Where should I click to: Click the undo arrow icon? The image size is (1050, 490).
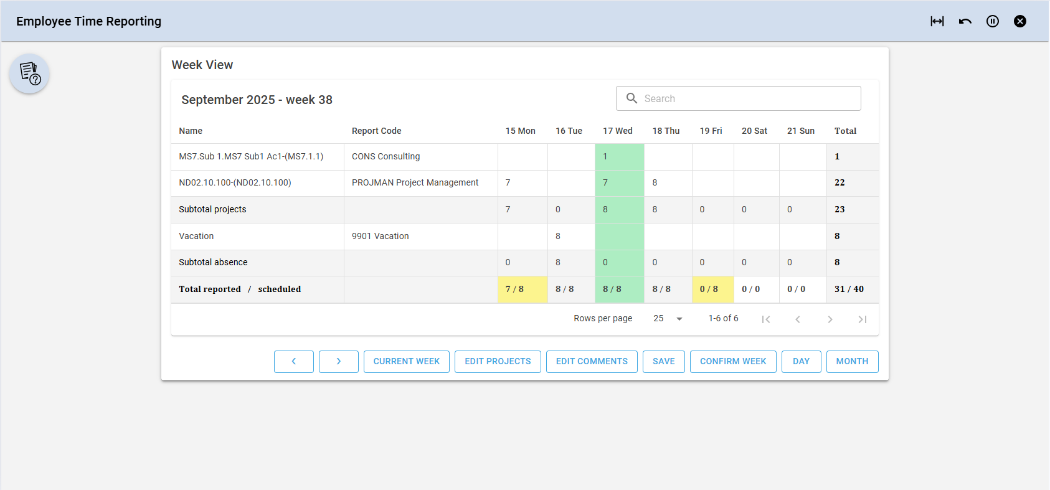coord(965,21)
